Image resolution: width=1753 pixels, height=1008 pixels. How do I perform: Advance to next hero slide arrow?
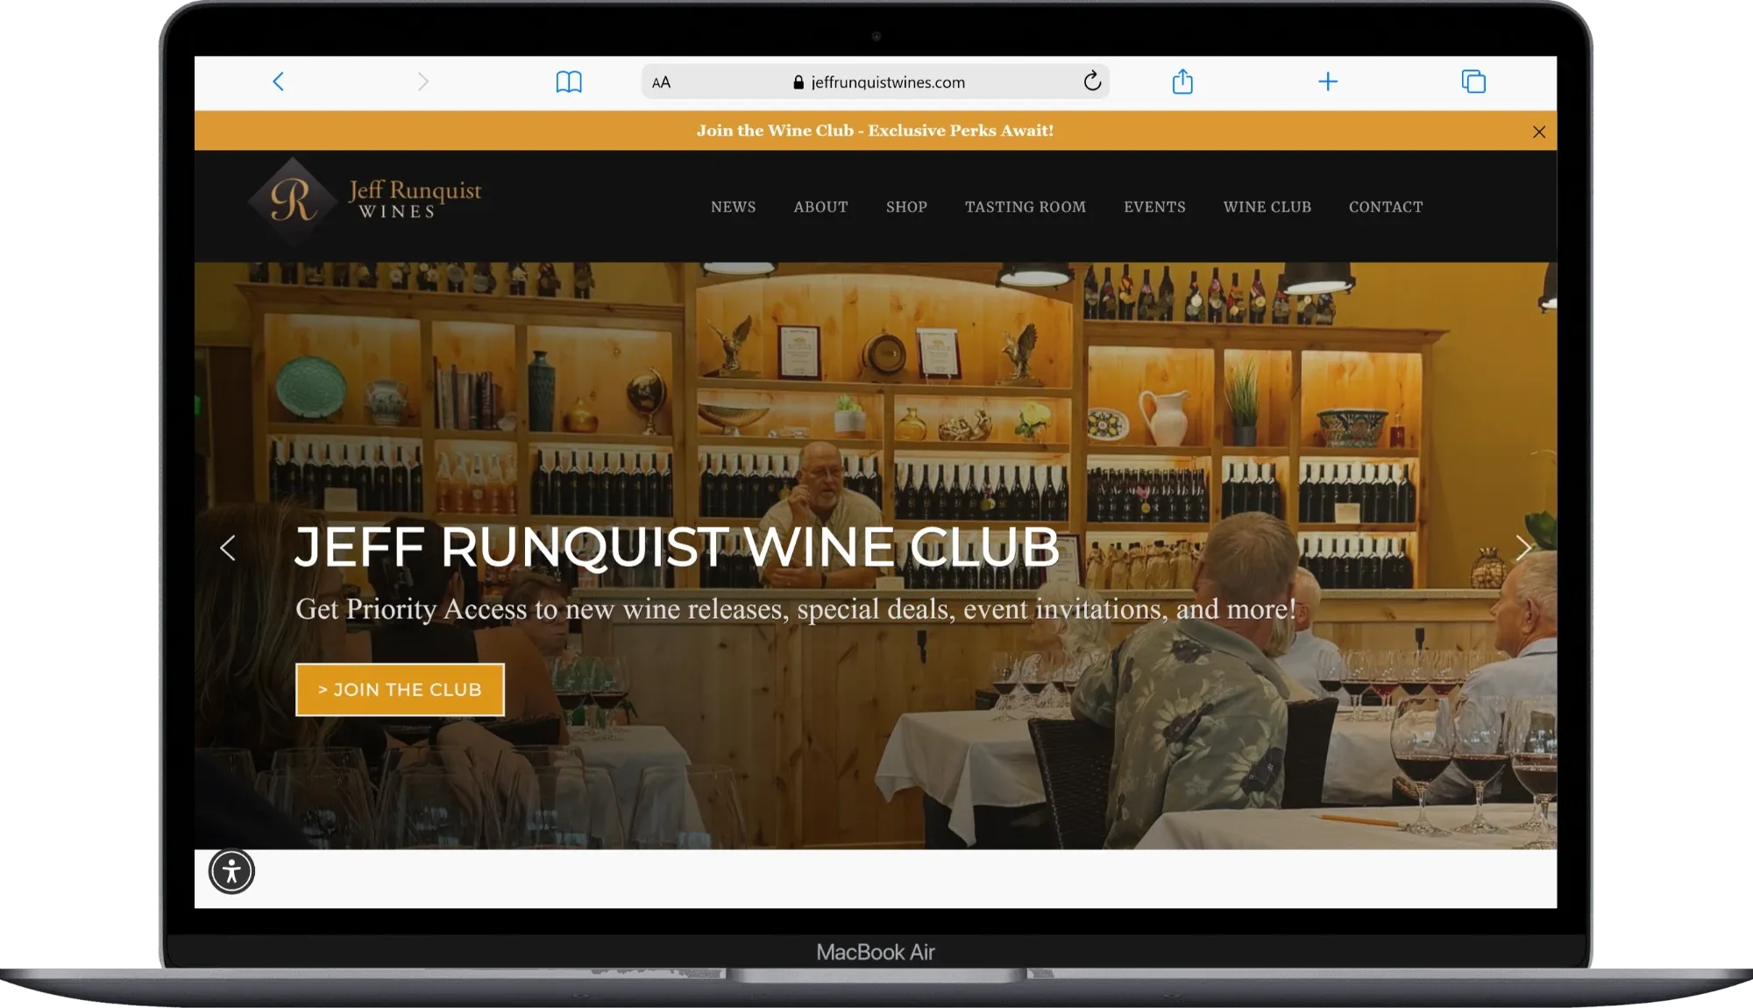point(1523,548)
